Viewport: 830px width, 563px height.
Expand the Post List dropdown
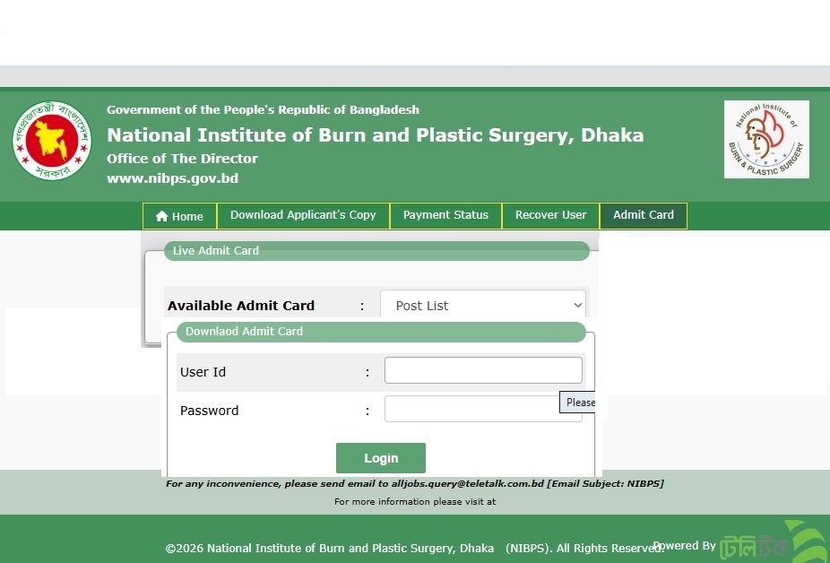click(483, 306)
